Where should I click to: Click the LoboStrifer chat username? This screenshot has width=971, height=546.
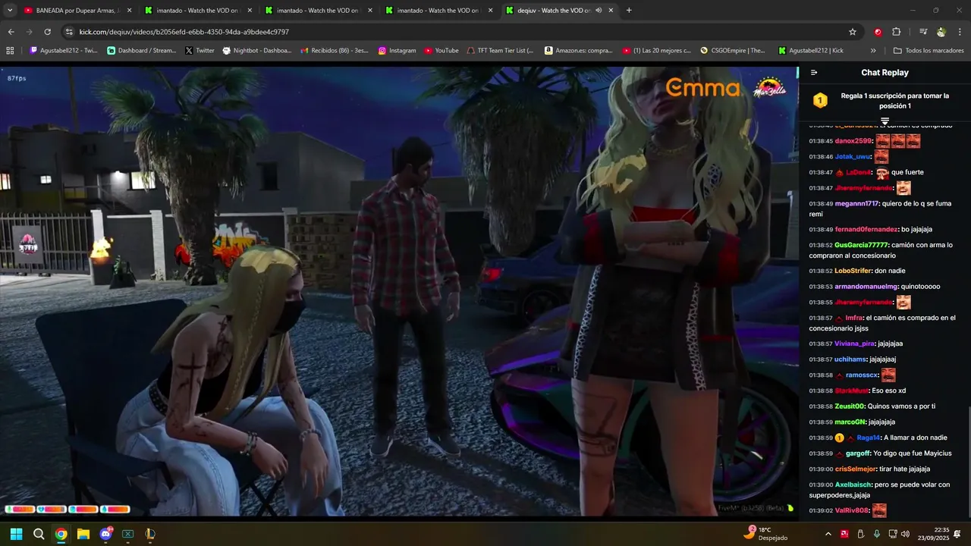(x=853, y=271)
